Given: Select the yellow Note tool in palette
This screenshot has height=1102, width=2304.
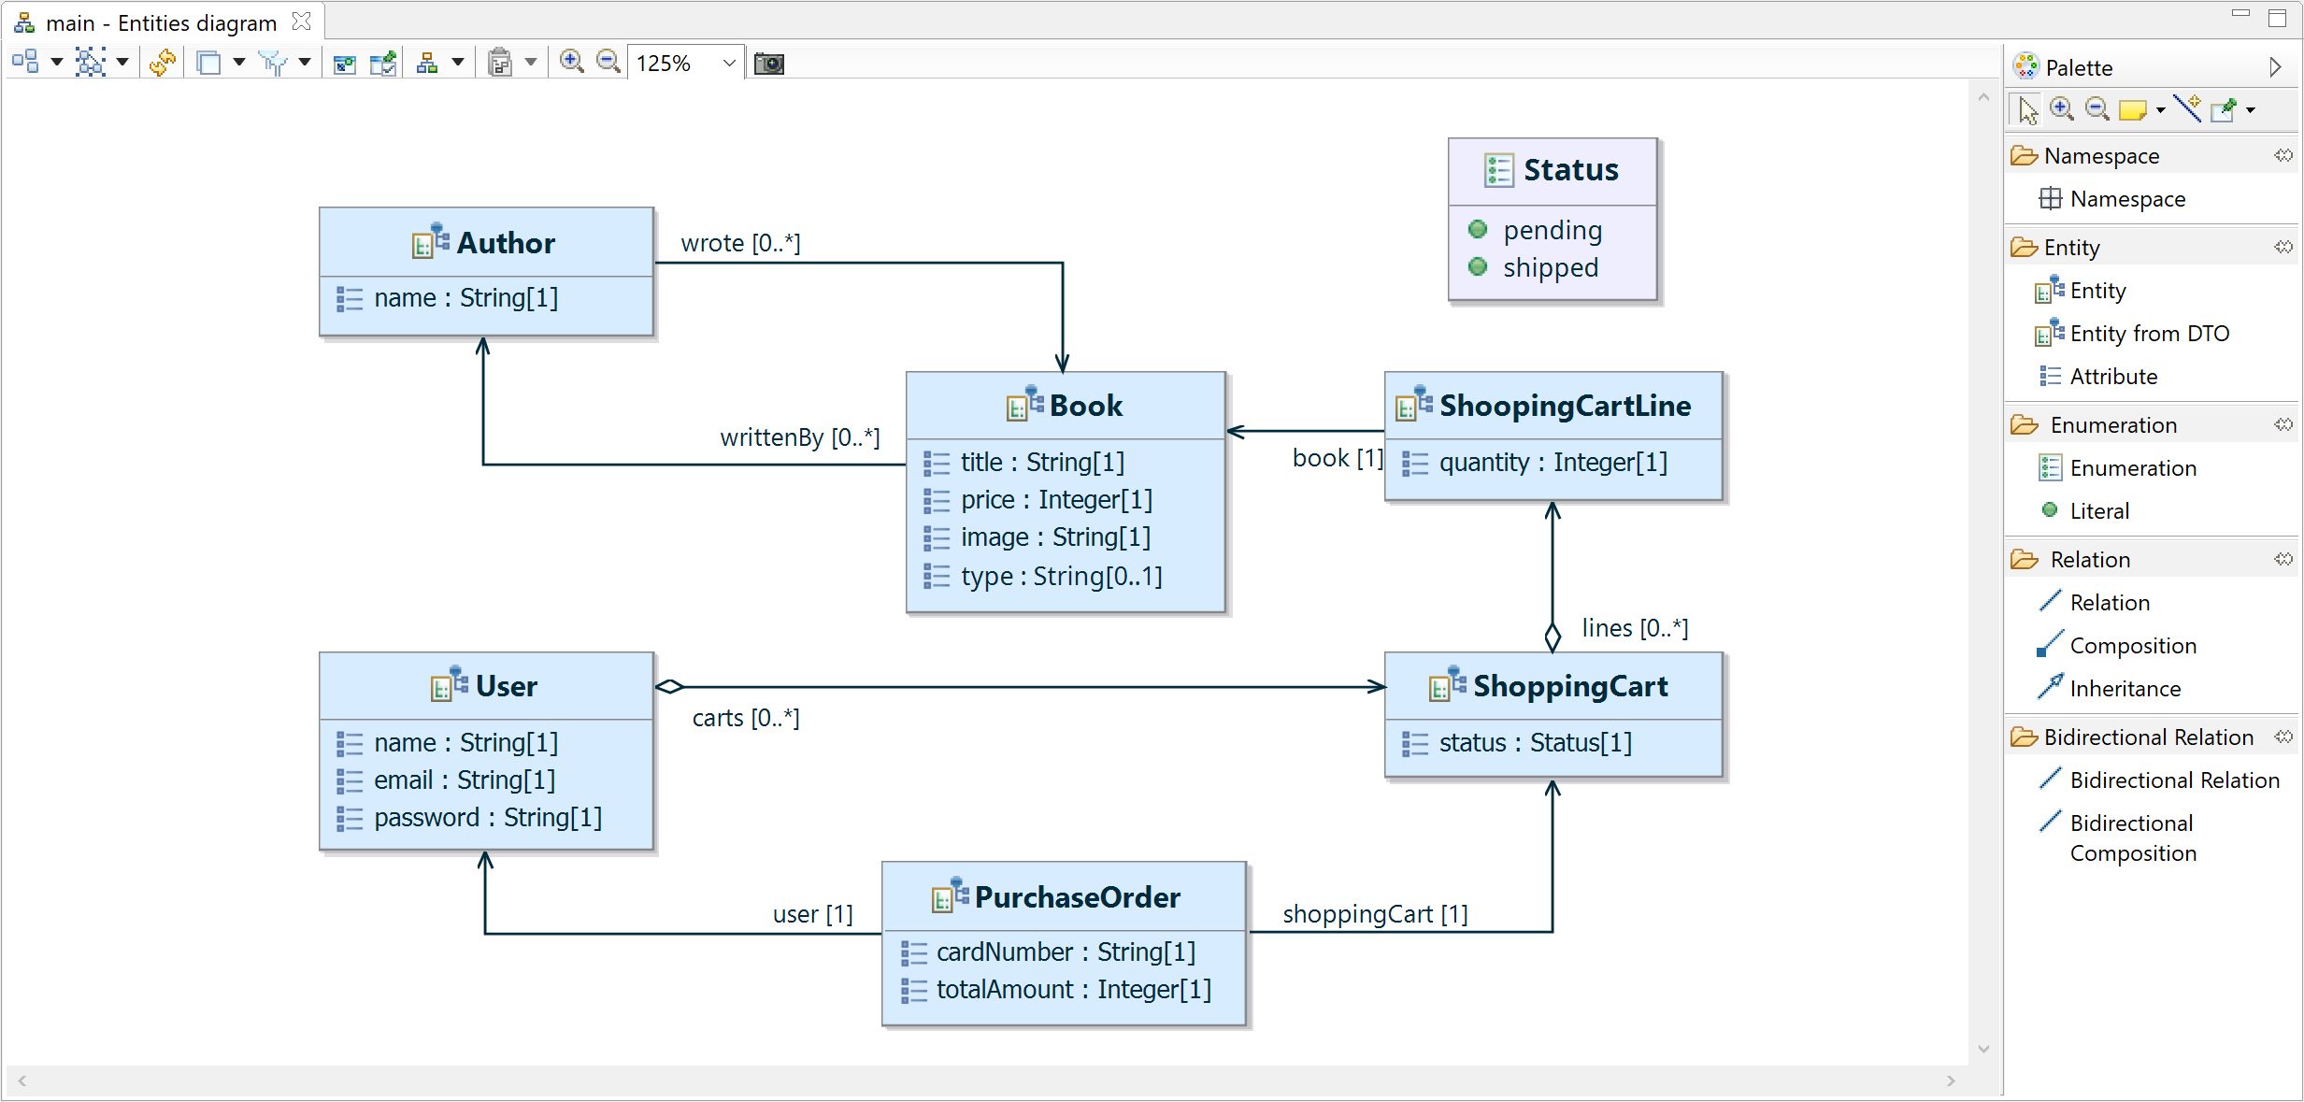Looking at the screenshot, I should (x=2132, y=110).
